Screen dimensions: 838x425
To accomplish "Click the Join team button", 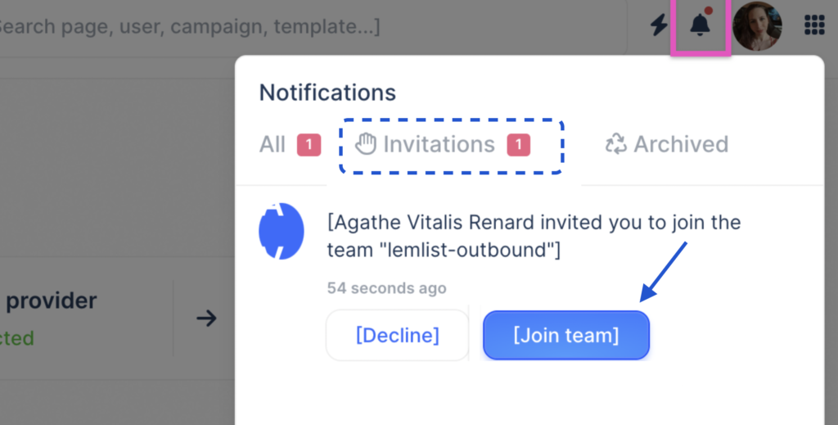I will (566, 335).
